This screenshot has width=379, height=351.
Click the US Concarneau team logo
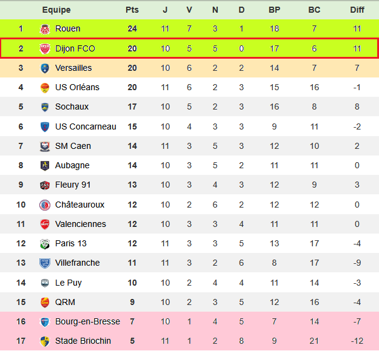coord(44,126)
